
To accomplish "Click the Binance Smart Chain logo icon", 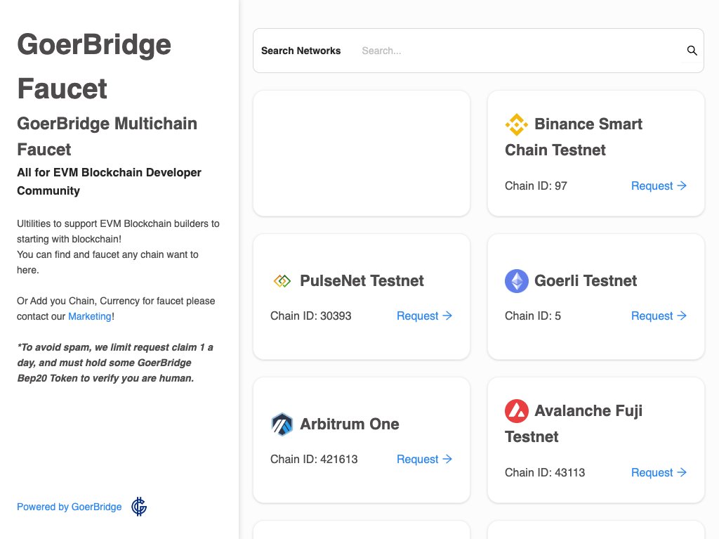I will coord(517,124).
